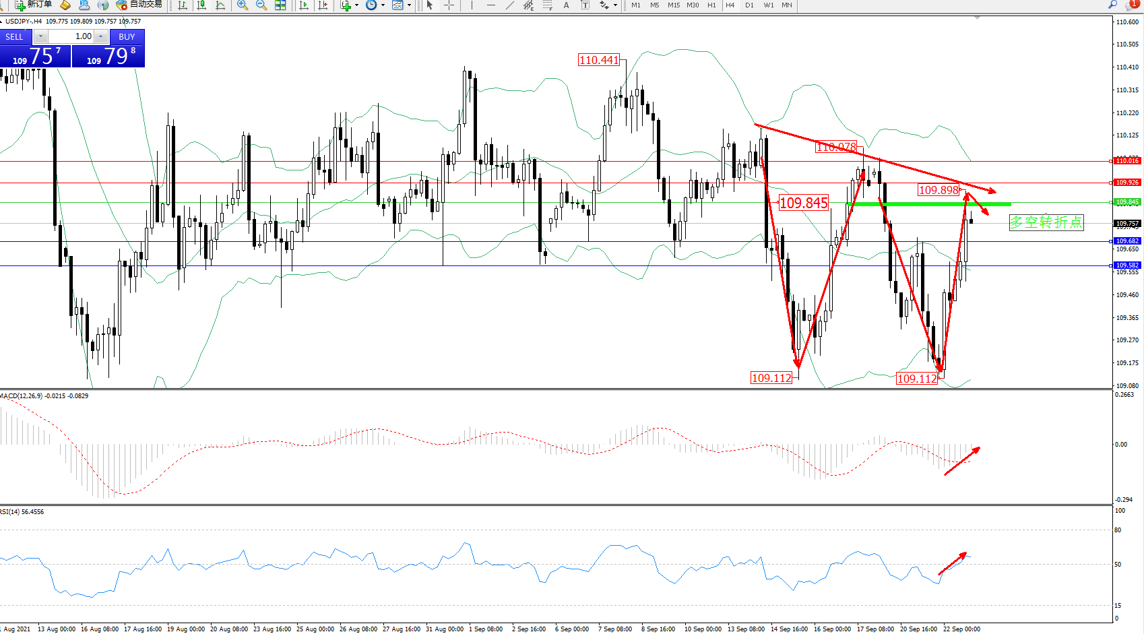This screenshot has width=1144, height=634.
Task: Switch to the D1 timeframe
Action: pyautogui.click(x=749, y=5)
